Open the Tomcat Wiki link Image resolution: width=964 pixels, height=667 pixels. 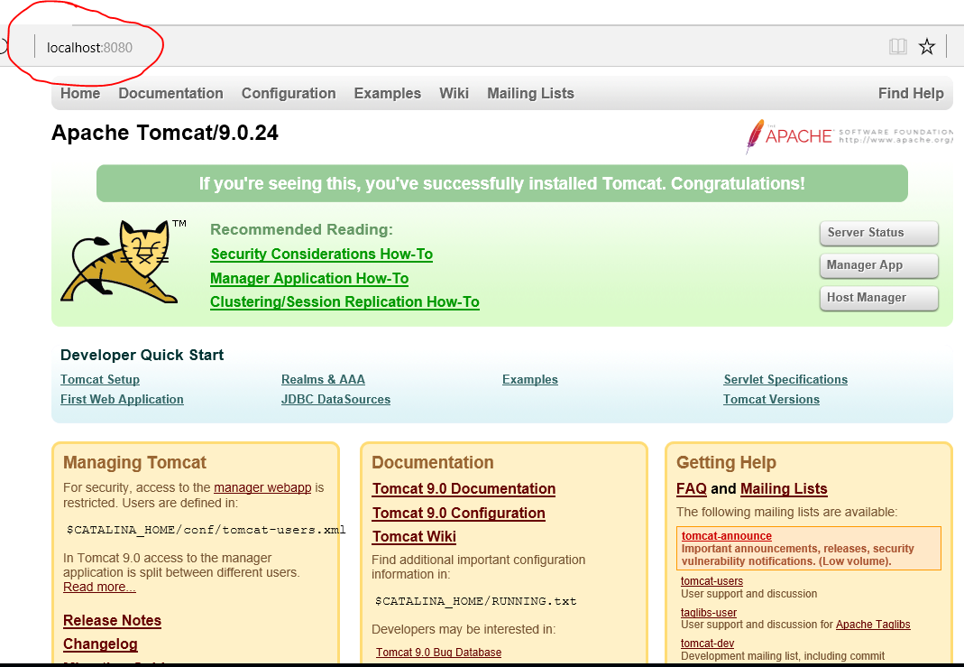[415, 536]
